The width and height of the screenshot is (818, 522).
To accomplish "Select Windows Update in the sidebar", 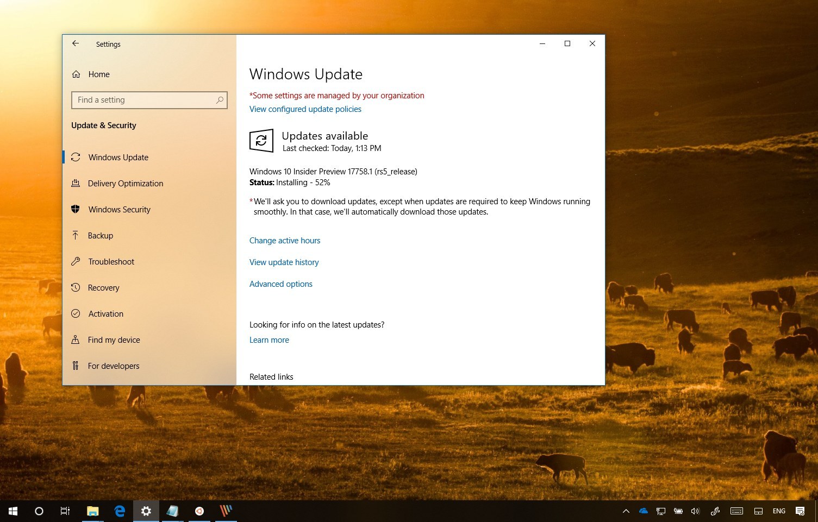I will (x=118, y=157).
